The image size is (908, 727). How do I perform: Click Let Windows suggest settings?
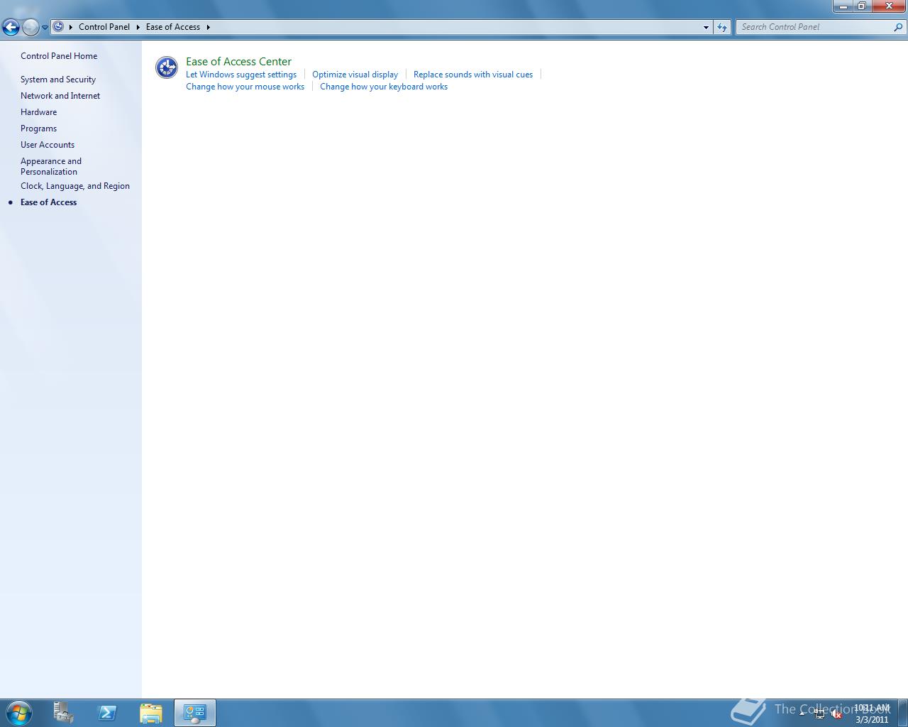241,75
